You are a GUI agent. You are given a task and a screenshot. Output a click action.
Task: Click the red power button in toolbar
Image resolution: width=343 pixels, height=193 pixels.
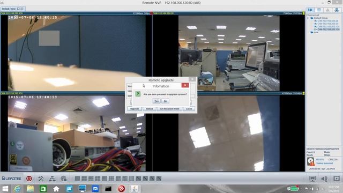pyautogui.click(x=29, y=179)
